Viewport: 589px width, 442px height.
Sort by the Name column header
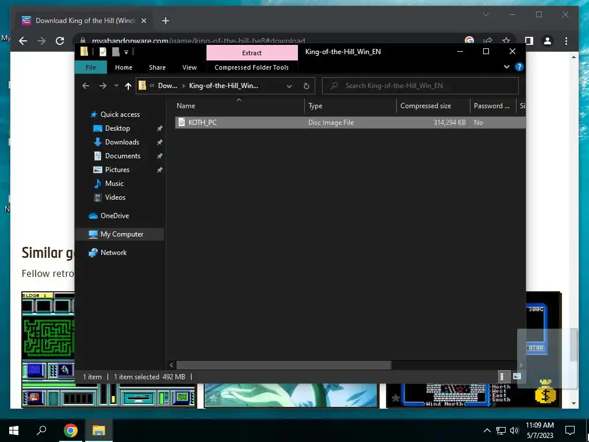pyautogui.click(x=240, y=106)
